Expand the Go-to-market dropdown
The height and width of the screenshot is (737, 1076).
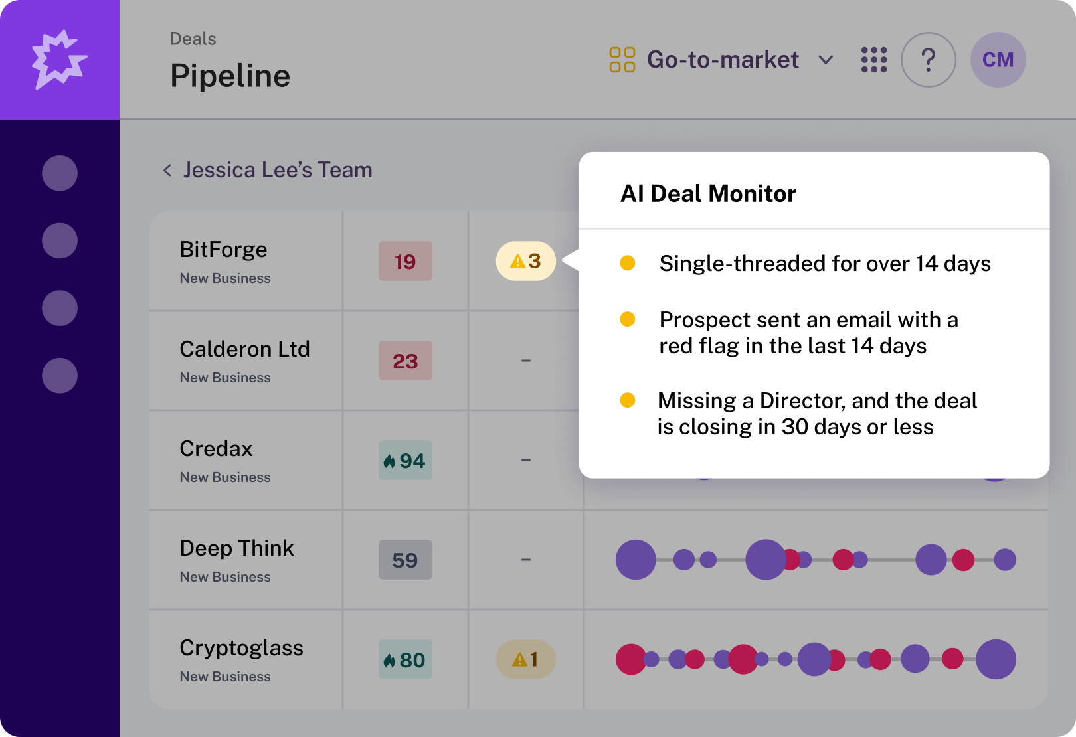[826, 60]
